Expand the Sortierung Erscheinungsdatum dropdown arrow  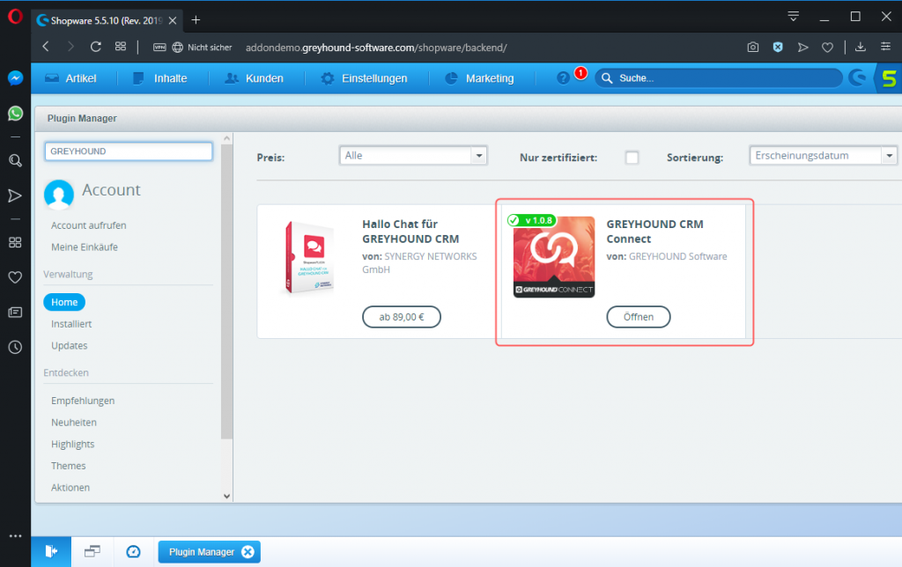coord(890,156)
